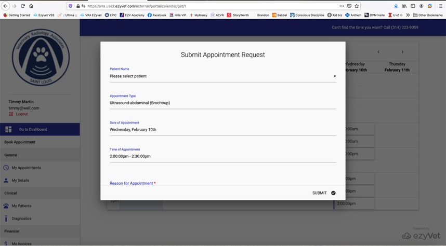446x246 pixels.
Task: Open the Other Bookmarks folder
Action: [x=427, y=15]
